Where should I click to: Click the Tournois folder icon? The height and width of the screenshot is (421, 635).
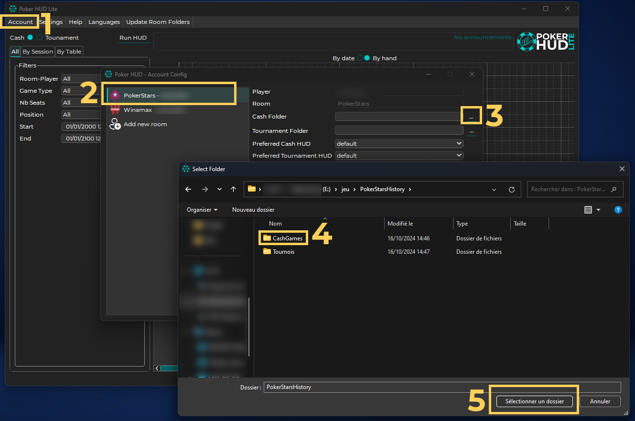coord(267,251)
